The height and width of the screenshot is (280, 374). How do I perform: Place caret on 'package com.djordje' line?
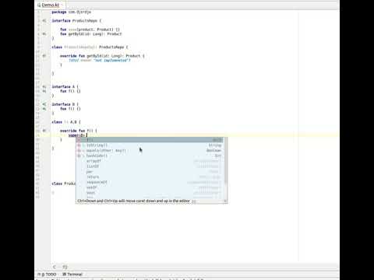pos(71,12)
